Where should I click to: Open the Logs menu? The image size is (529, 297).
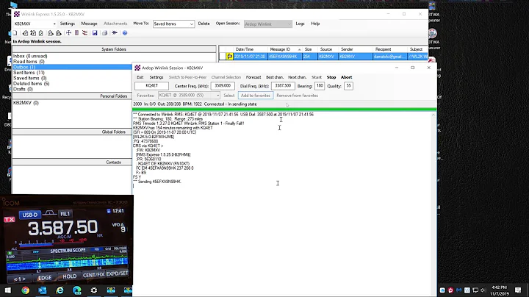[300, 24]
